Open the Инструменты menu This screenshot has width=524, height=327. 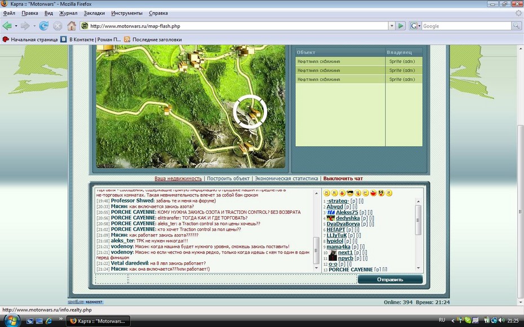pyautogui.click(x=127, y=13)
